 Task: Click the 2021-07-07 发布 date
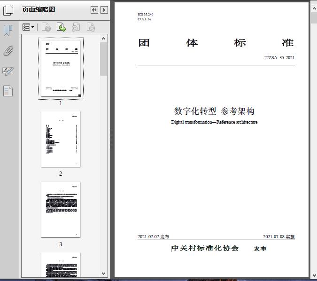pyautogui.click(x=153, y=237)
